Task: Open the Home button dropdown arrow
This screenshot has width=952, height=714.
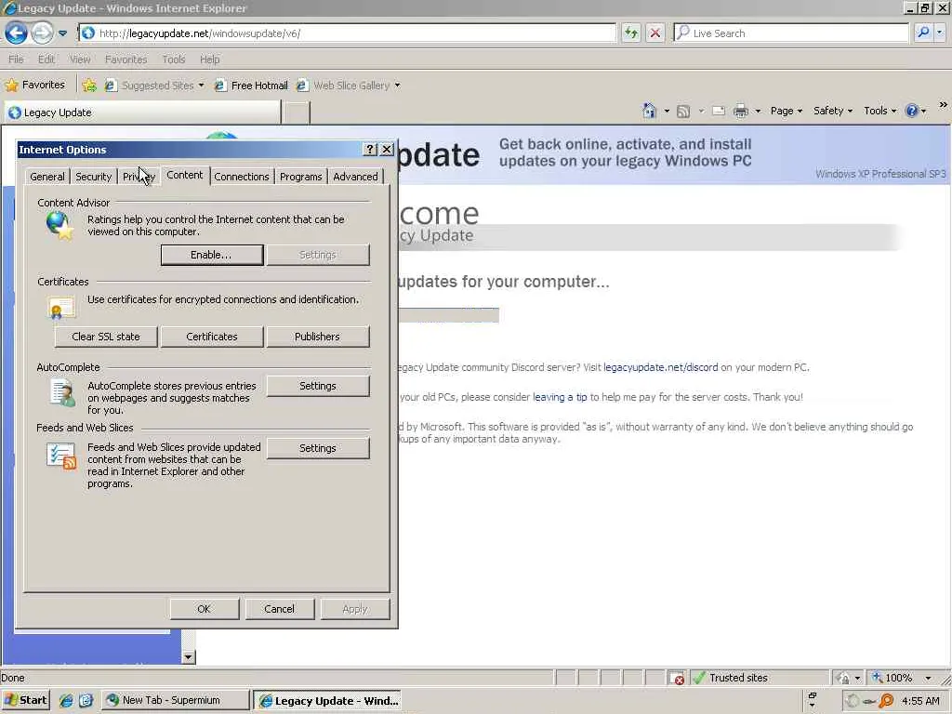Action: (x=667, y=112)
